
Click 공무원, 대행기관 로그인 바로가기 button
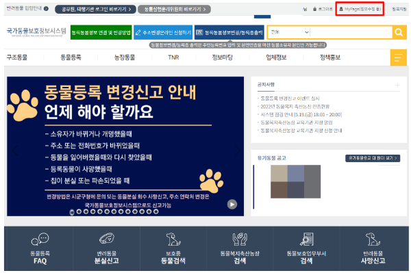[x=95, y=9]
